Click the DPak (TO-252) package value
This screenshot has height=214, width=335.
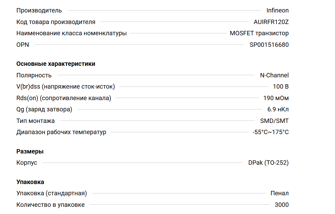point(268,163)
